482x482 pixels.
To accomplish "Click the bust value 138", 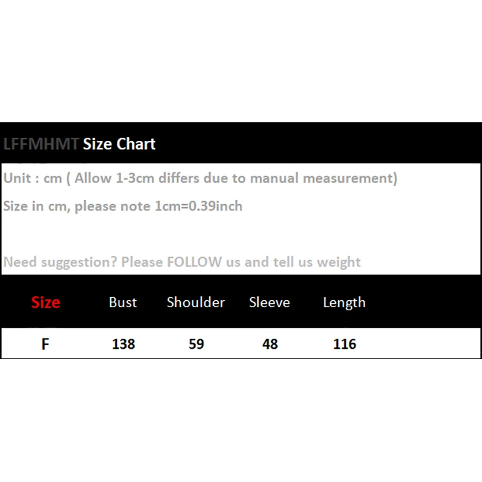I will (x=124, y=344).
